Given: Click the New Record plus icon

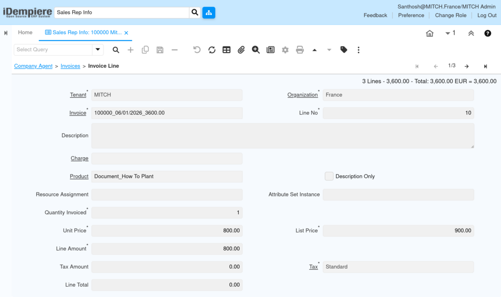Looking at the screenshot, I should click(130, 50).
